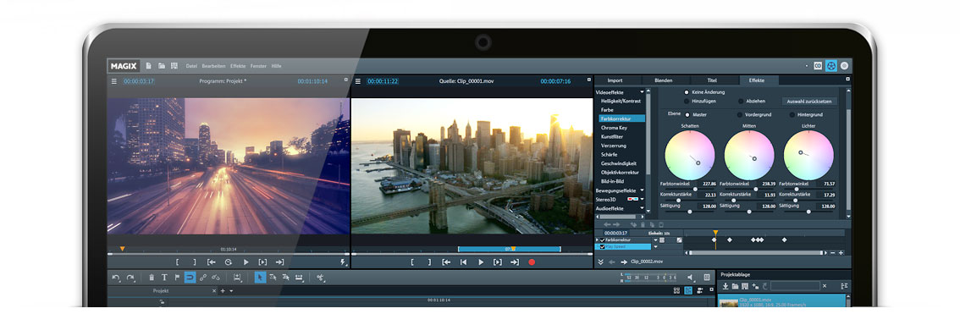Open Projektablage list view options
This screenshot has height=325, width=960.
[844, 286]
